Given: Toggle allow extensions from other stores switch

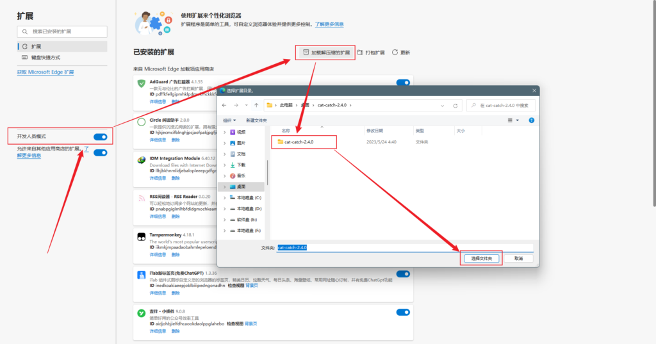Looking at the screenshot, I should (x=101, y=152).
